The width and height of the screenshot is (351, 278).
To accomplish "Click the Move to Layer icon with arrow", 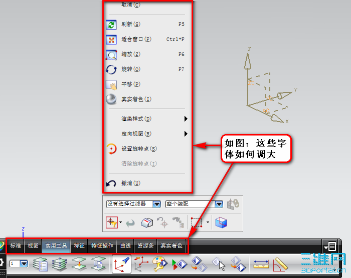I will (79, 264).
